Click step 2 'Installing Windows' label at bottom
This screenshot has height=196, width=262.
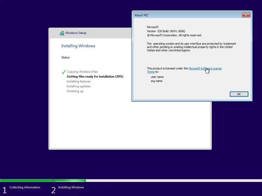pos(71,187)
